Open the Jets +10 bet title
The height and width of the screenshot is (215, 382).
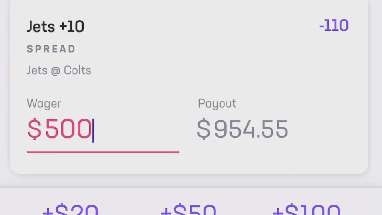[x=56, y=27]
